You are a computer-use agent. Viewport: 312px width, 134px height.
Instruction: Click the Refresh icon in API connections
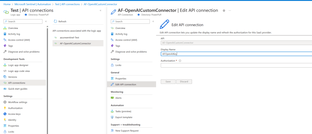pyautogui.click(x=55, y=21)
